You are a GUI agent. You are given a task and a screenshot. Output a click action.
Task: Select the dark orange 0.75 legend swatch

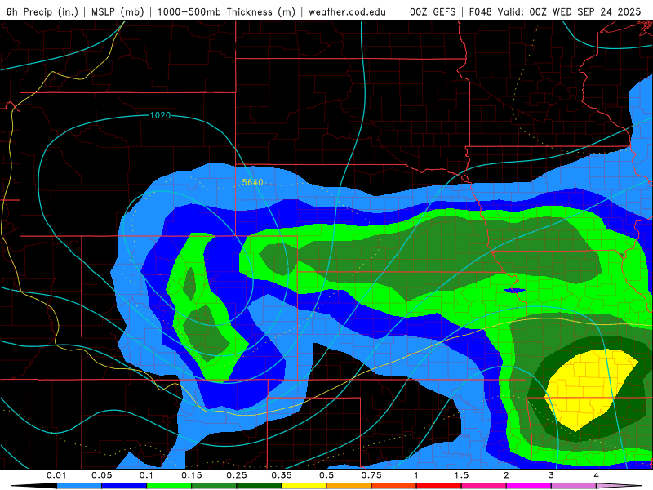(x=394, y=486)
